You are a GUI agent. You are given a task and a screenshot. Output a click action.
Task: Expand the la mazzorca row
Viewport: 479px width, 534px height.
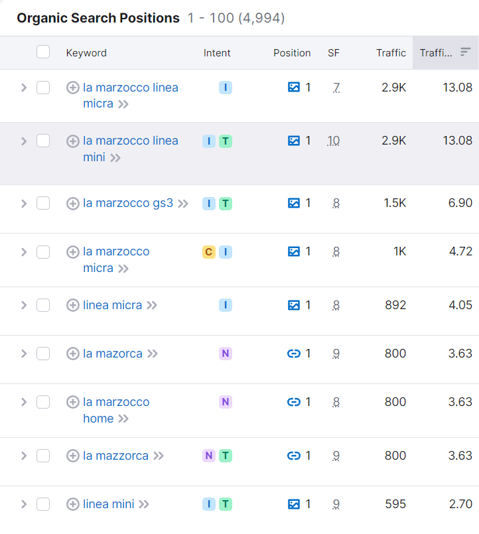click(x=23, y=456)
